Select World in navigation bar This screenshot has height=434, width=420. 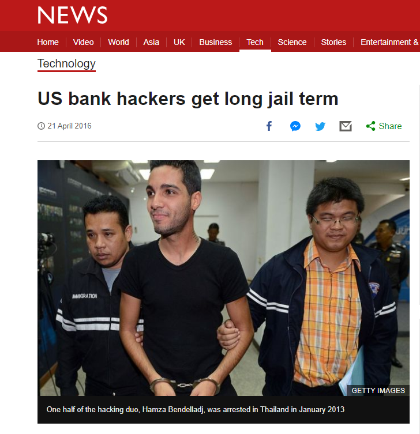click(118, 42)
